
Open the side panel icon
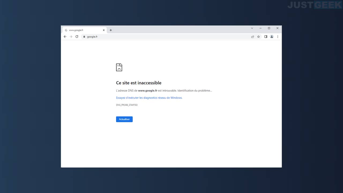click(x=266, y=37)
